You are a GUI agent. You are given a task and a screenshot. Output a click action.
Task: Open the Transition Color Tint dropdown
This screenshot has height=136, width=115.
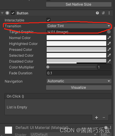click(79, 26)
